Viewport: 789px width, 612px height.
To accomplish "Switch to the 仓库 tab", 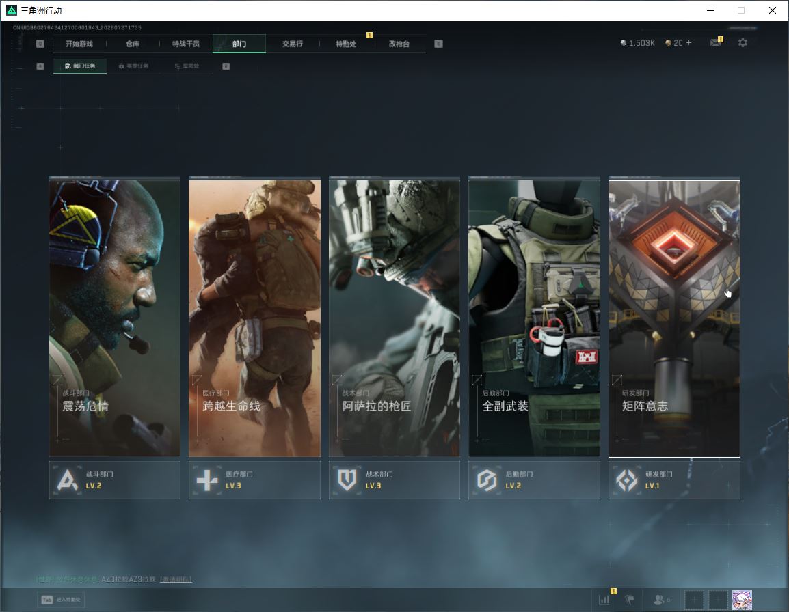I will tap(133, 44).
